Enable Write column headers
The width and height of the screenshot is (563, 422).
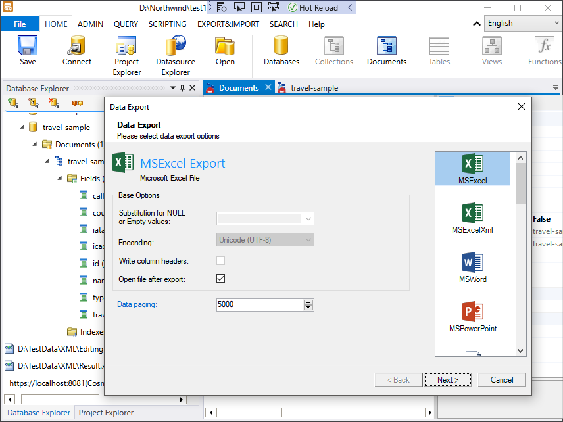pyautogui.click(x=220, y=260)
